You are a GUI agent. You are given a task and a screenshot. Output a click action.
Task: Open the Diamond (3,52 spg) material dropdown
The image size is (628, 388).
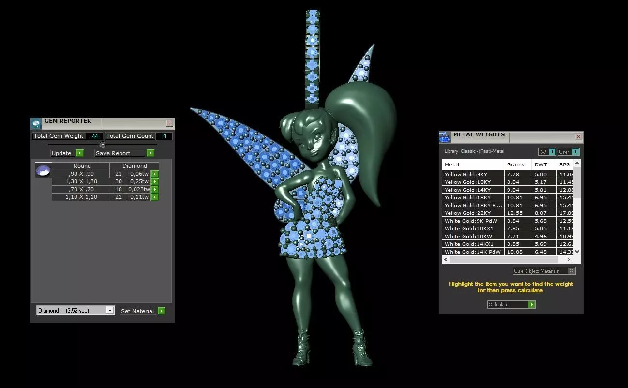[110, 311]
